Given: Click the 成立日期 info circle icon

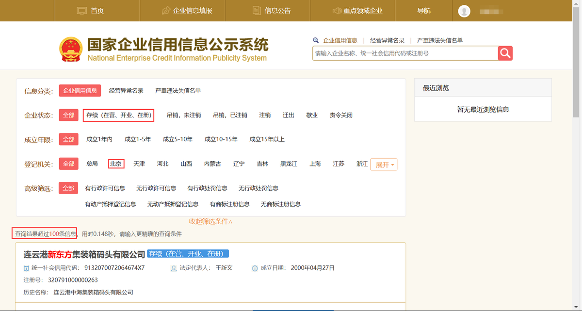Looking at the screenshot, I should click(255, 267).
